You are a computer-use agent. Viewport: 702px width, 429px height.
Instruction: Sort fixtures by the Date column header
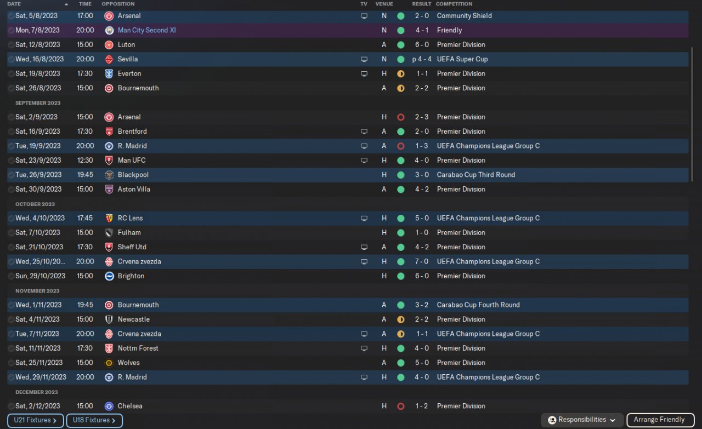[x=14, y=4]
